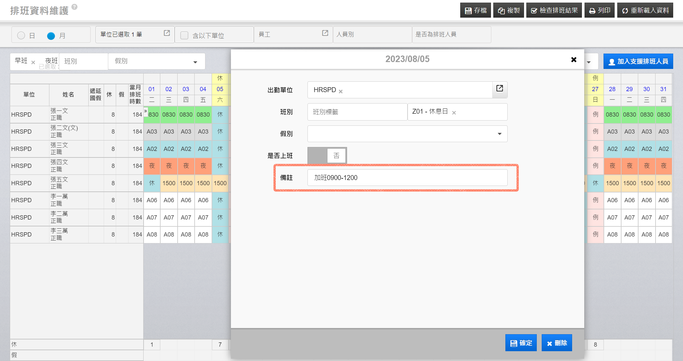
Task: Expand first row arrow on 張一文
Action: coord(146,111)
